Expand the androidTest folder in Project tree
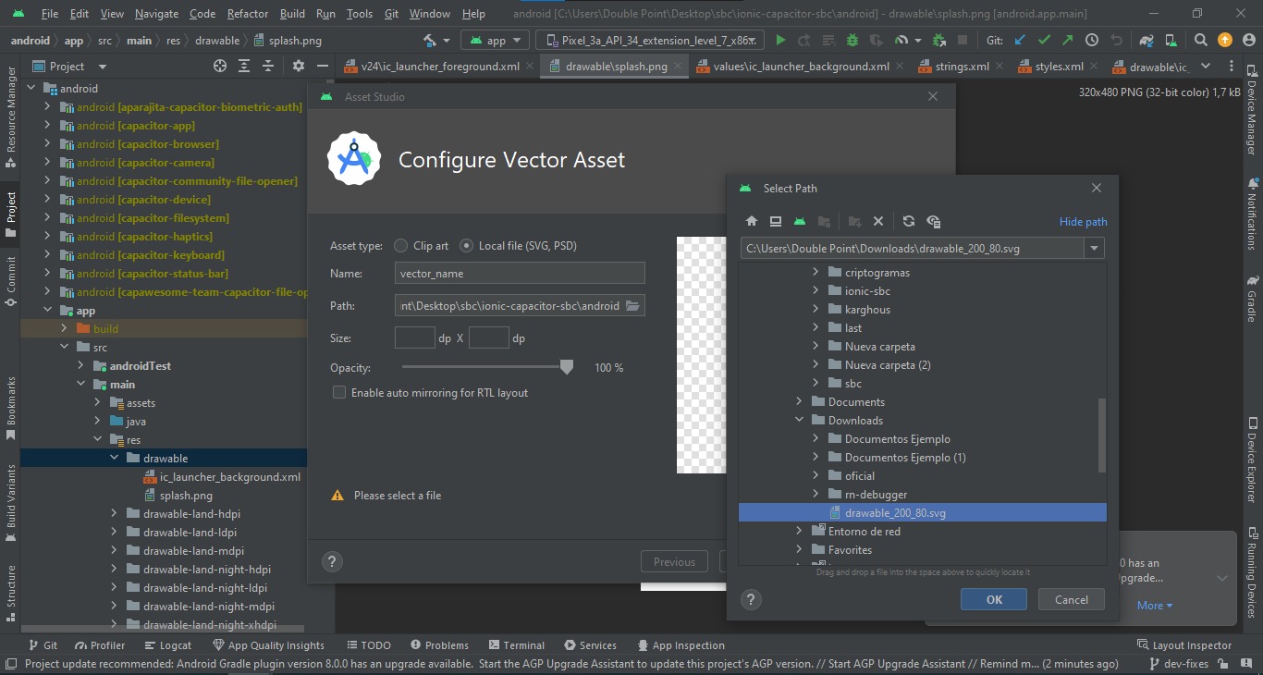This screenshot has height=675, width=1263. coord(81,366)
